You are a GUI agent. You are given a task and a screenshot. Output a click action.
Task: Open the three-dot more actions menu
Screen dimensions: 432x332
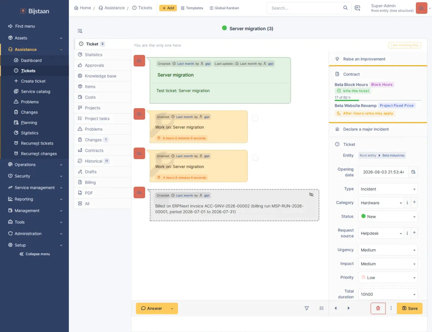[x=391, y=308]
